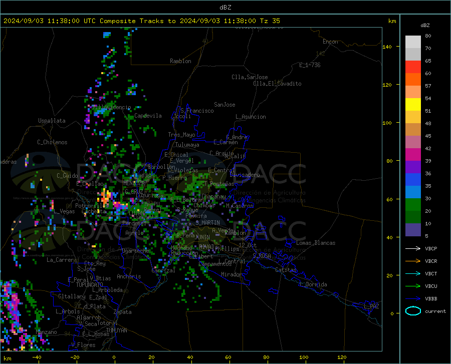451x364 pixels.
Task: Click the blue VBBB arrow icon
Action: click(413, 299)
